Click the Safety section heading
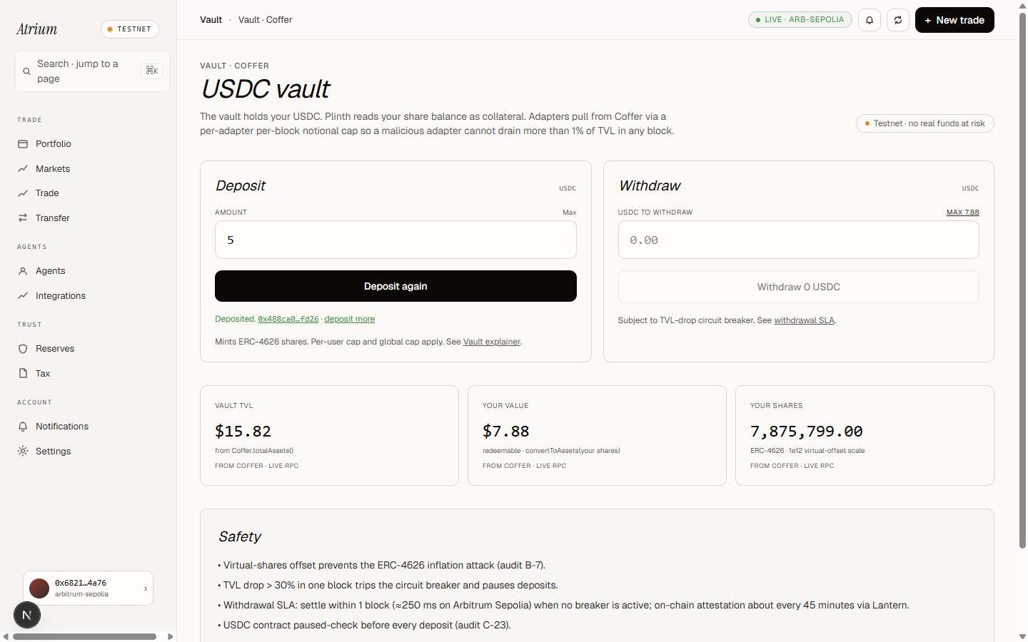 pos(240,536)
